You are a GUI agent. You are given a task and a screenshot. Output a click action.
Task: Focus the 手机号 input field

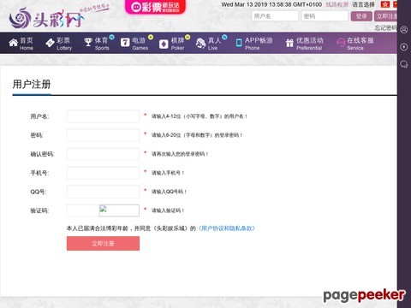pos(103,173)
